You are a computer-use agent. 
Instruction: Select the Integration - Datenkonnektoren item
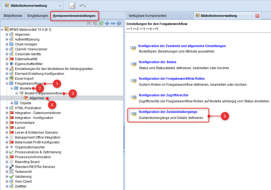click(x=38, y=113)
